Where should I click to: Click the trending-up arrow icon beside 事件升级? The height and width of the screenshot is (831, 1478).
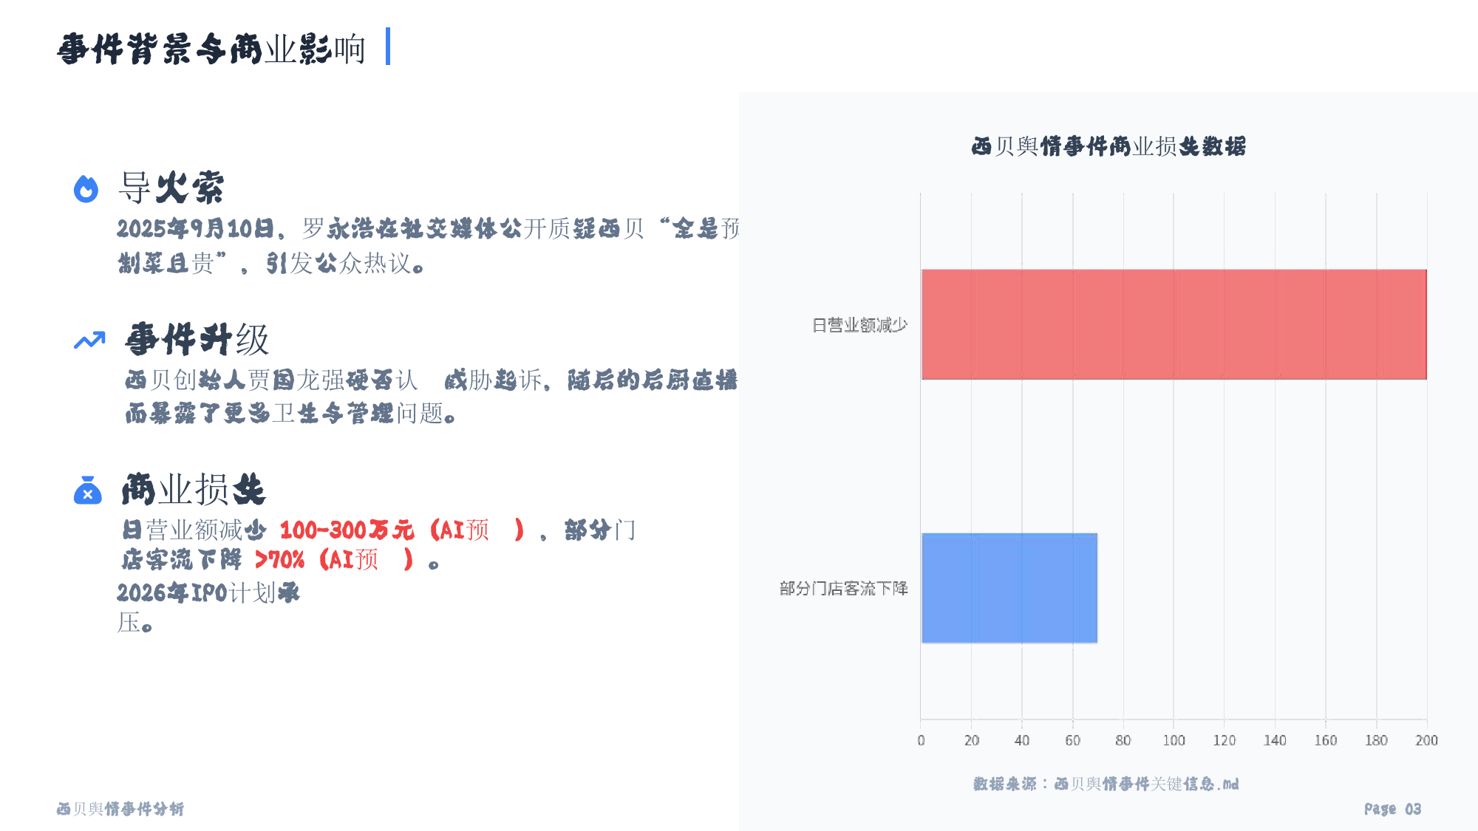pos(89,341)
